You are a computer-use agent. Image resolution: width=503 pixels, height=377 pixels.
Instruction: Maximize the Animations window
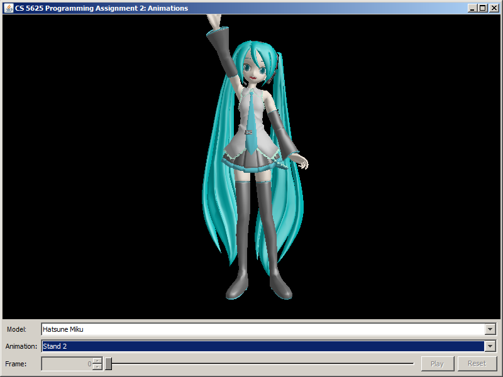pyautogui.click(x=482, y=8)
